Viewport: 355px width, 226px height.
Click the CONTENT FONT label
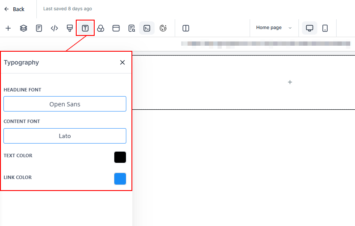coord(22,121)
